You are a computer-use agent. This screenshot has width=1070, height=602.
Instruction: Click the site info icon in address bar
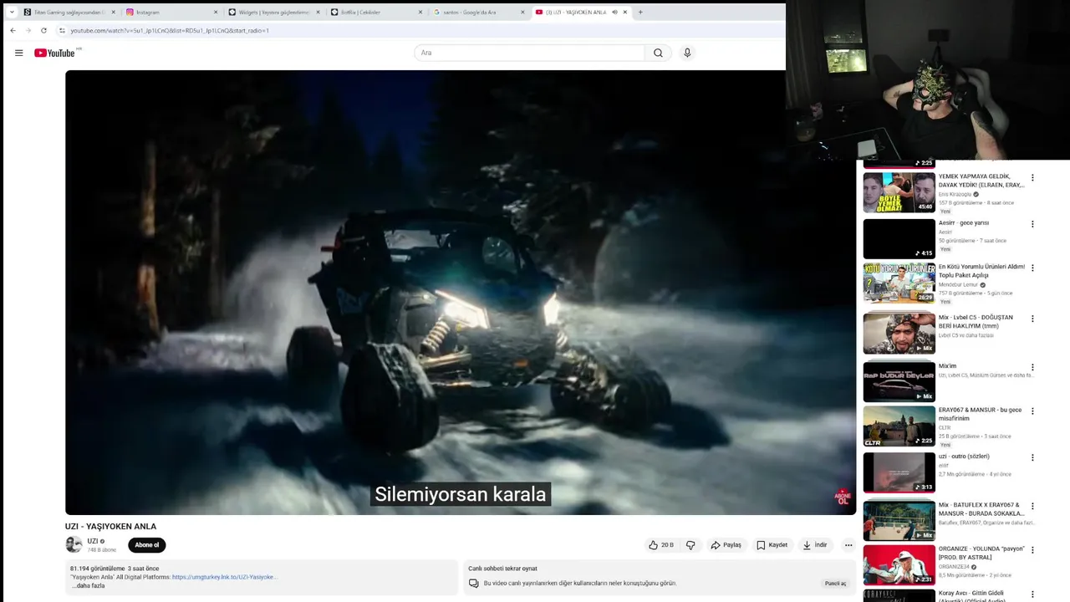point(62,30)
